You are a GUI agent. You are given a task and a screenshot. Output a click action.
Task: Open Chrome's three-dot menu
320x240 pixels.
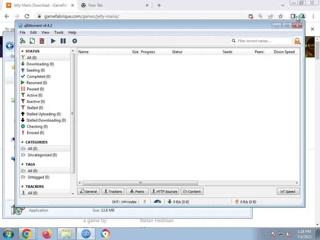point(313,16)
